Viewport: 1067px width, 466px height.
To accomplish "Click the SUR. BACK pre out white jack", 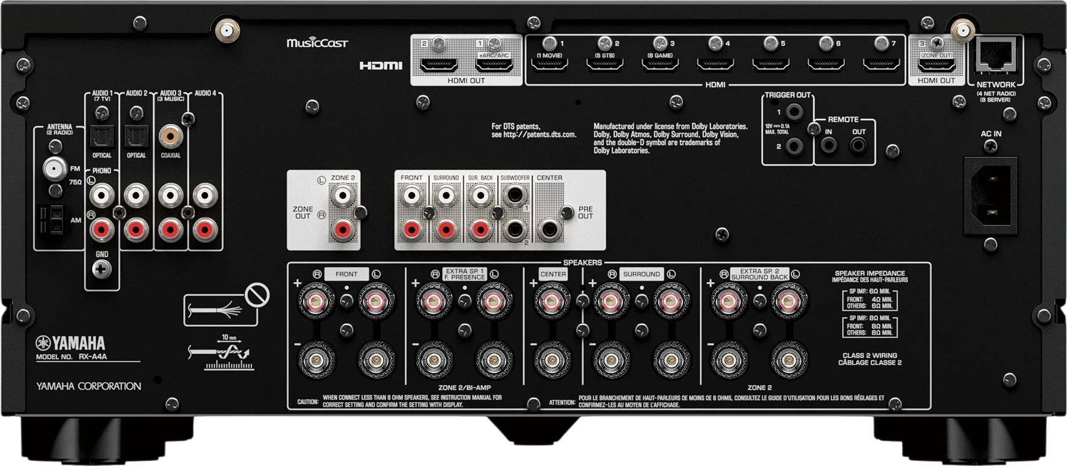I will click(x=480, y=196).
